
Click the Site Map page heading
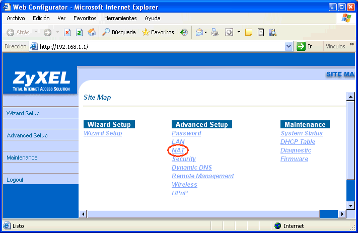97,98
